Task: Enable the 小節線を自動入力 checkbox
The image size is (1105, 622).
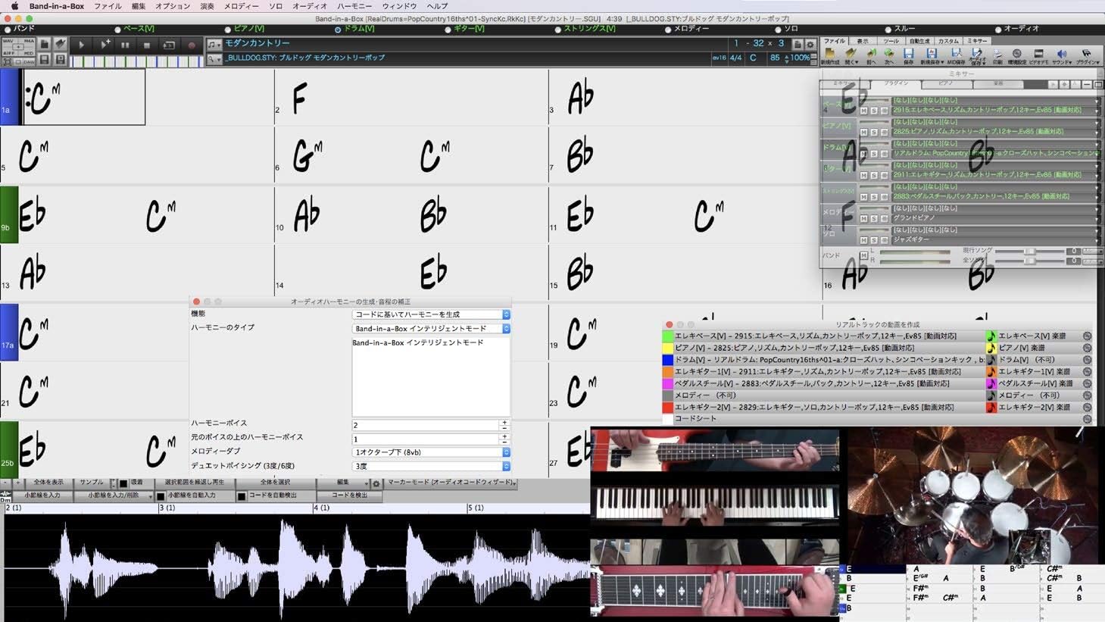Action: [x=161, y=496]
